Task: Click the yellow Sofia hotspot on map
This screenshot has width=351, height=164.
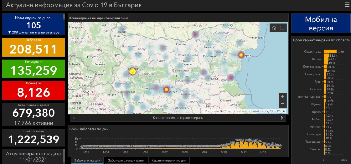Action: pos(132,72)
